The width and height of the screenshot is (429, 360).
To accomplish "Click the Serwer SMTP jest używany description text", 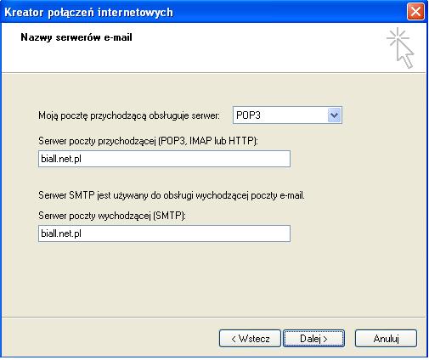I will (172, 195).
